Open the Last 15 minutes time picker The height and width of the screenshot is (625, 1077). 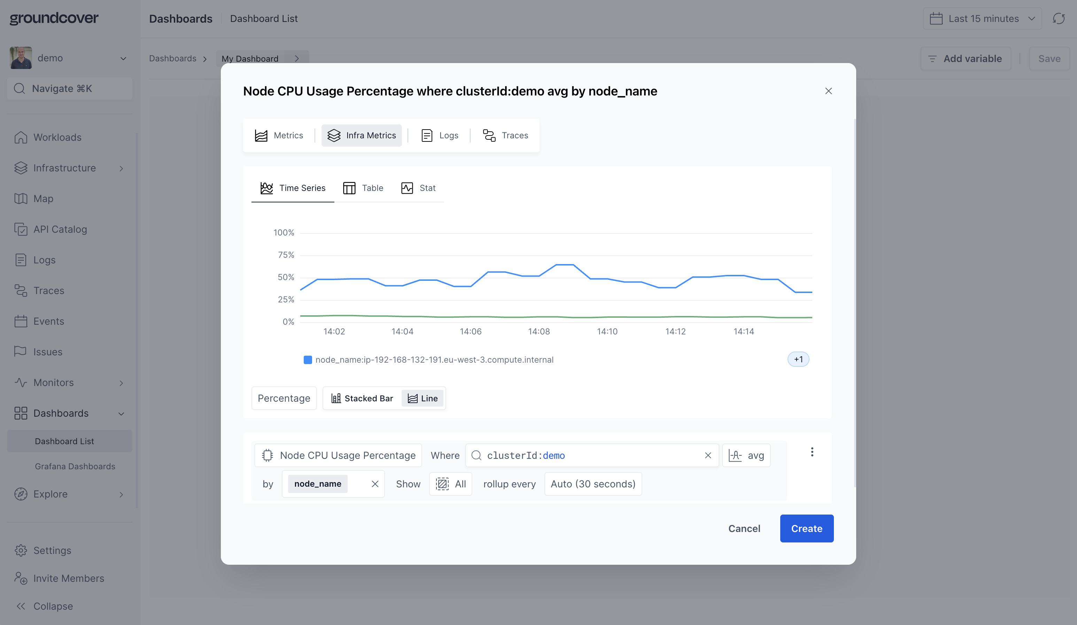point(982,18)
